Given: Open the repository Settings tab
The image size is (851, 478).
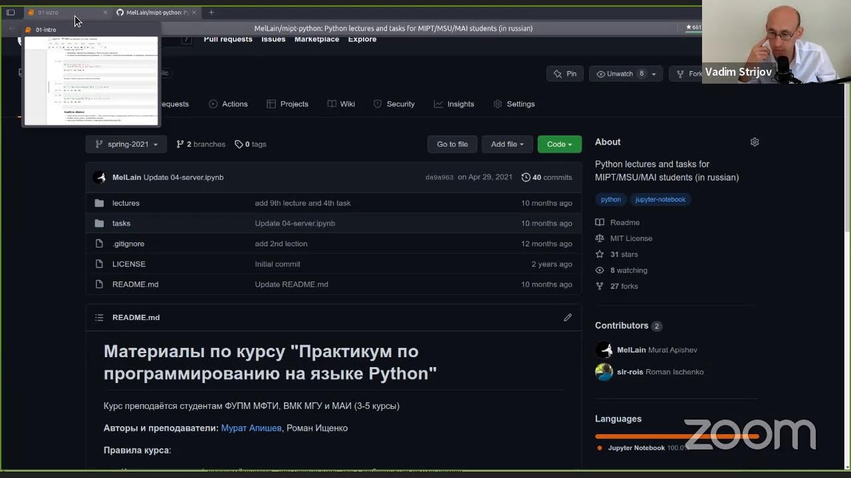Looking at the screenshot, I should pos(514,104).
